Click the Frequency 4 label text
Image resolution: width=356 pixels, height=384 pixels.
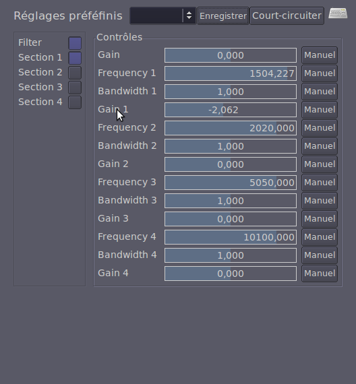[127, 237]
